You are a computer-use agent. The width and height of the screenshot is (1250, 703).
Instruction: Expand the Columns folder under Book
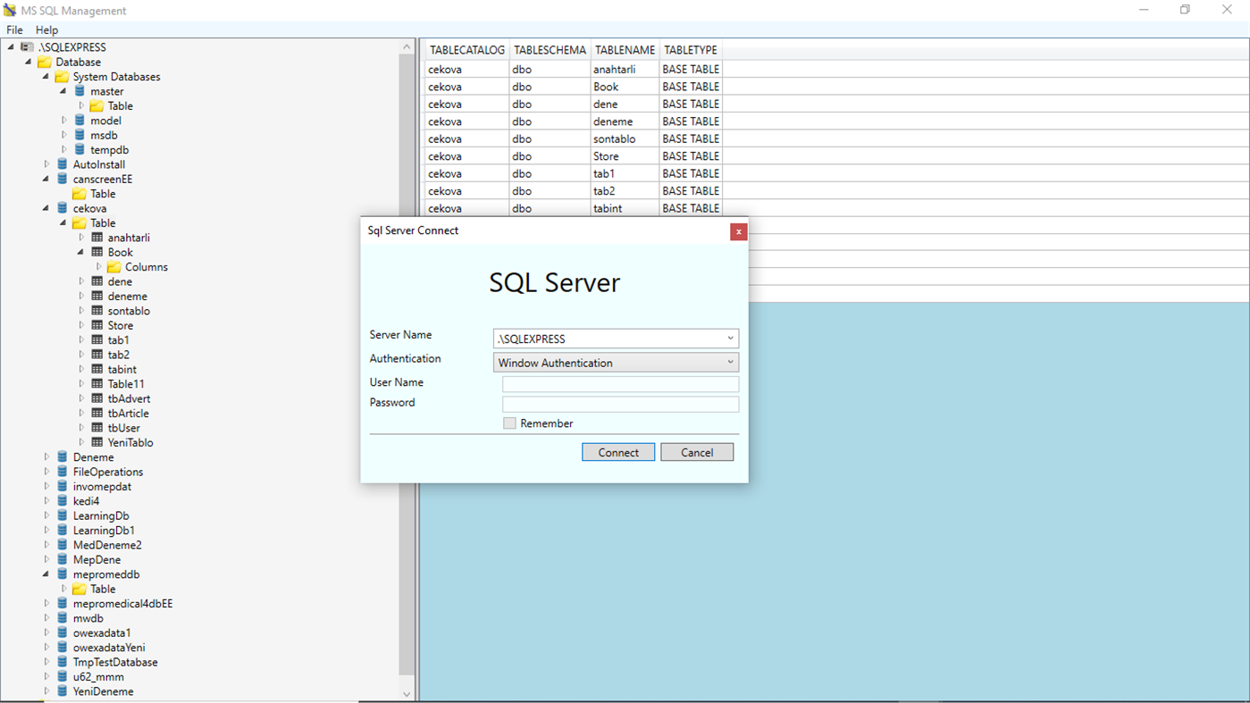tap(99, 267)
